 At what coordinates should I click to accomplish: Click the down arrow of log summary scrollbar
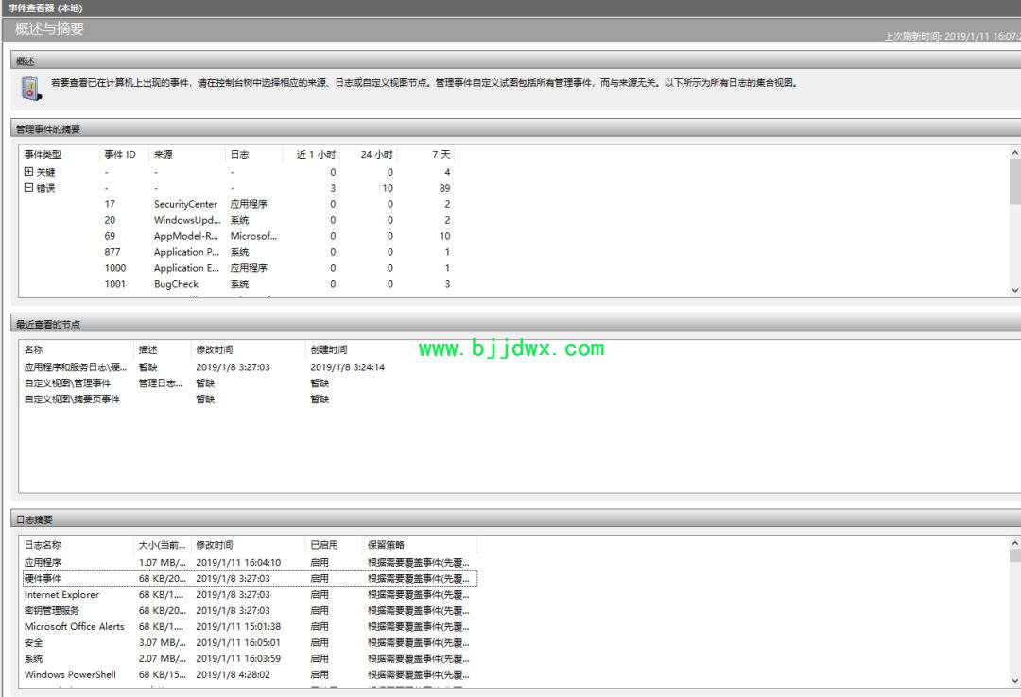(x=1015, y=681)
